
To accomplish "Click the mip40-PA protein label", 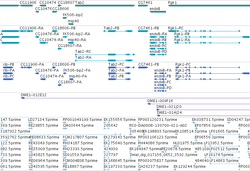I will pyautogui.click(x=78, y=76).
